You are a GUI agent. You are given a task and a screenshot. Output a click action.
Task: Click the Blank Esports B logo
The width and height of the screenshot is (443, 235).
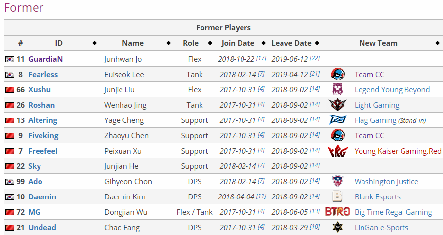pos(338,196)
